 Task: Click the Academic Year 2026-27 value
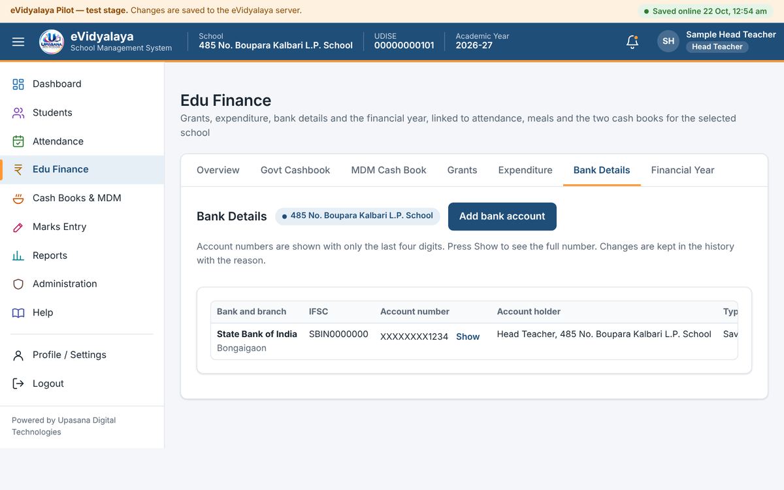[x=474, y=46]
